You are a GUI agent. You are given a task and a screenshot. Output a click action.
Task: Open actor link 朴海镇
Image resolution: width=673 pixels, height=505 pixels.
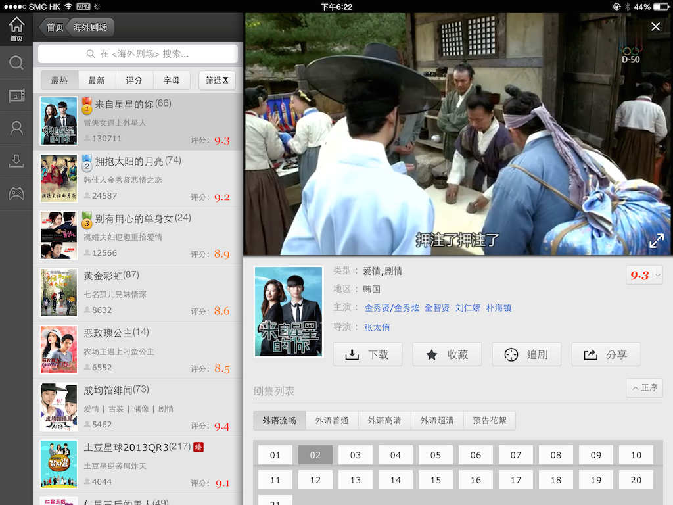[499, 308]
